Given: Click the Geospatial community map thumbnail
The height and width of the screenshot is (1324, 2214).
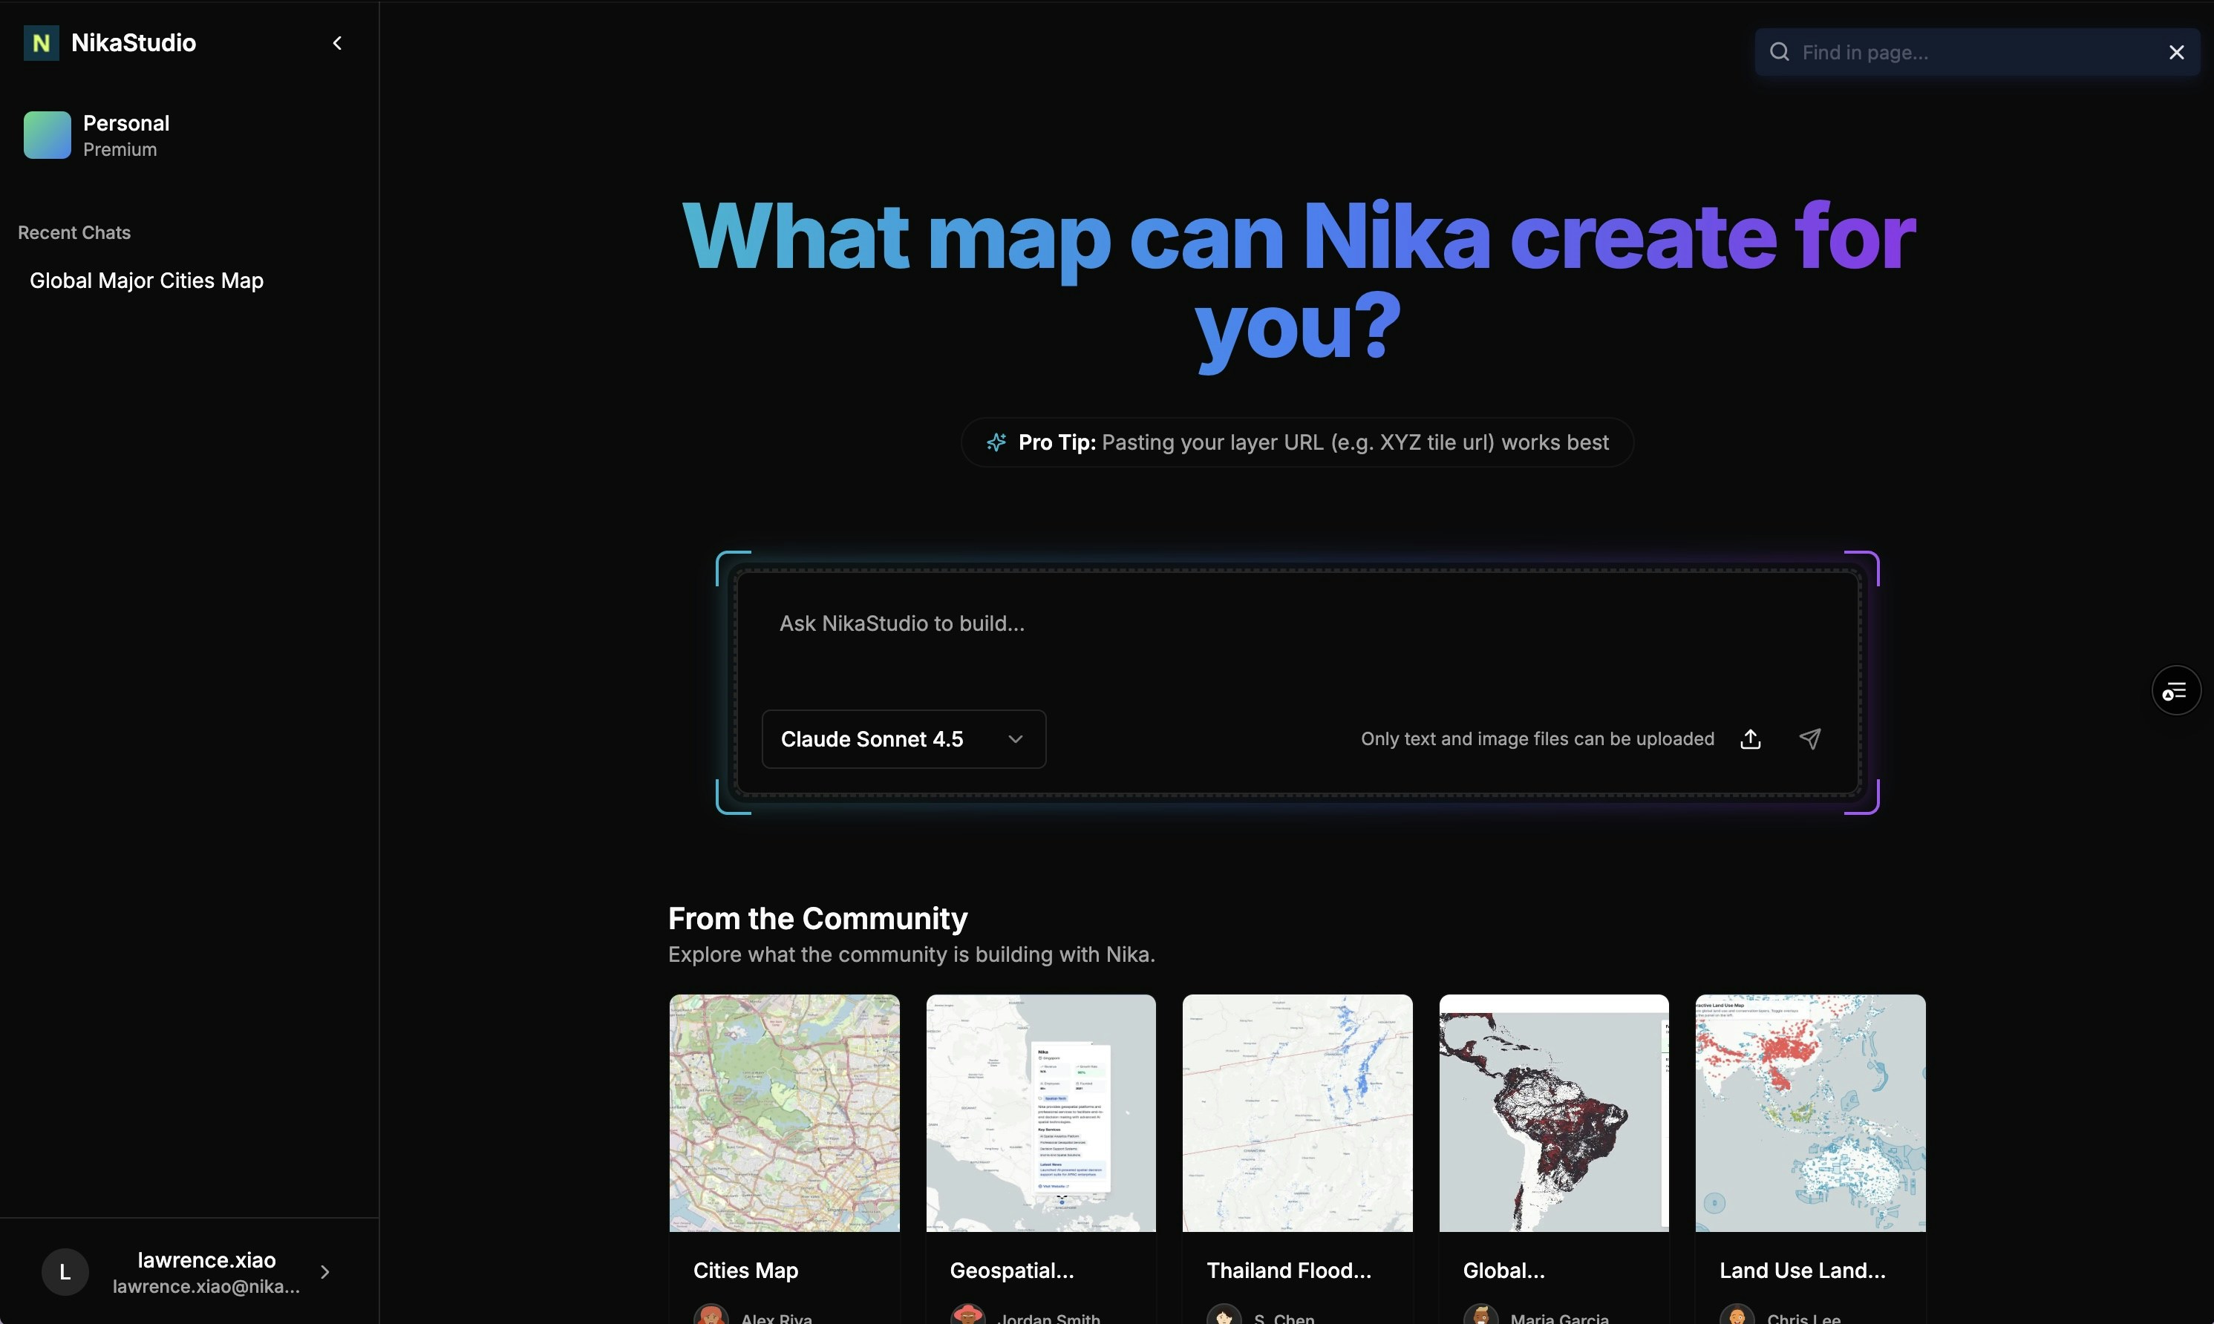Looking at the screenshot, I should 1040,1112.
